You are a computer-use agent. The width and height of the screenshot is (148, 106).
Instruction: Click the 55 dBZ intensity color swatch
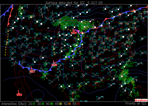(78, 104)
